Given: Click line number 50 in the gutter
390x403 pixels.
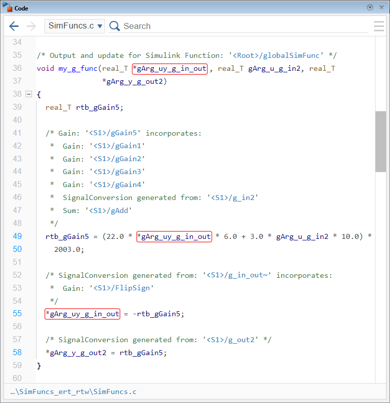Looking at the screenshot, I should point(17,249).
